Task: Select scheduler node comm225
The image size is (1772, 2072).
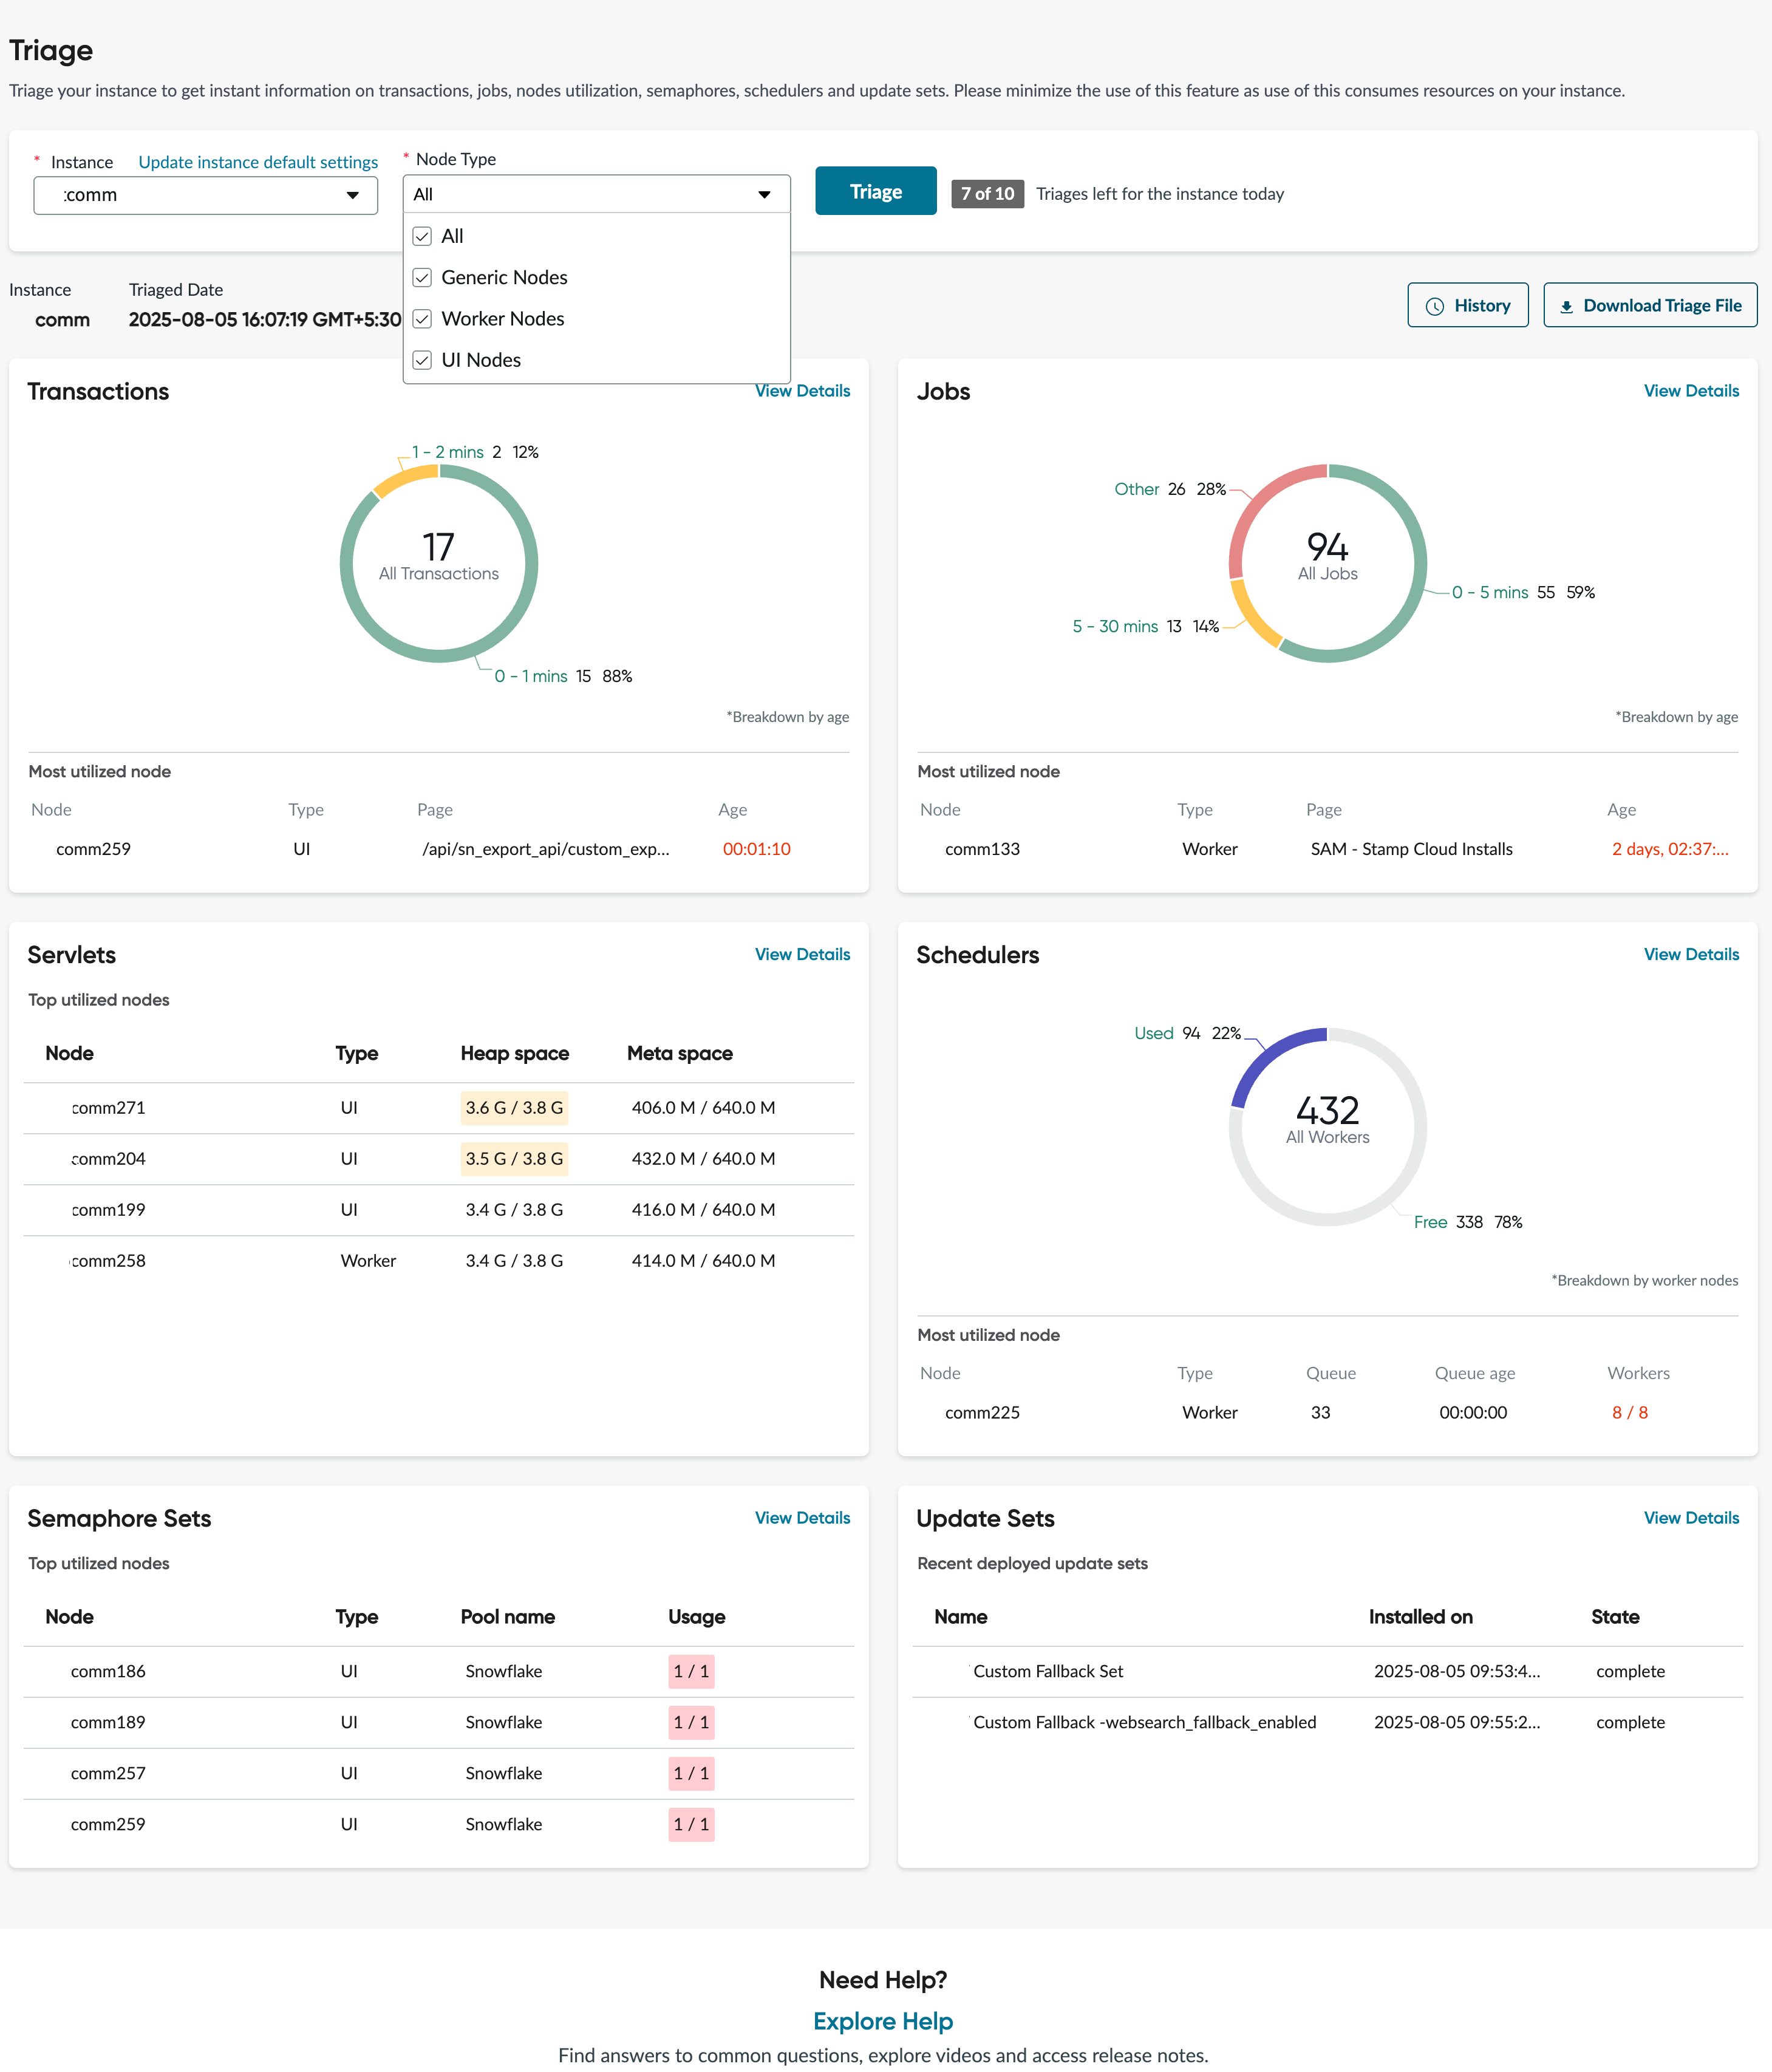Action: click(x=982, y=1412)
